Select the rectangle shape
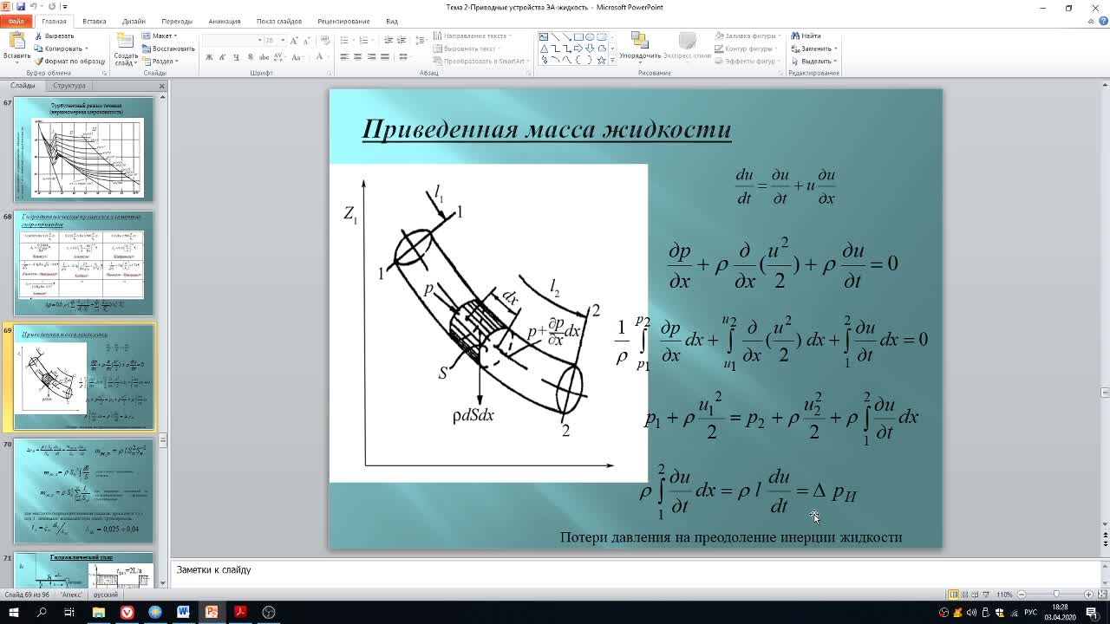The image size is (1110, 624). tap(578, 37)
